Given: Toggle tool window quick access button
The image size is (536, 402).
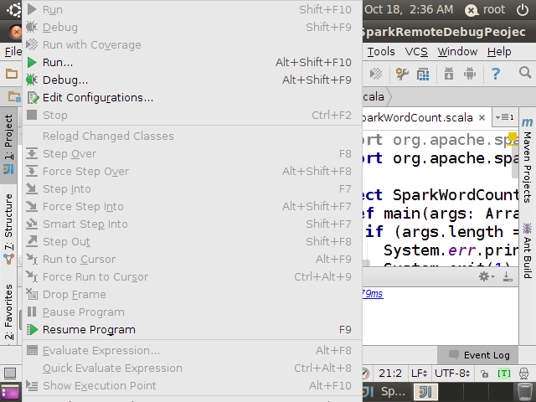Looking at the screenshot, I should 10,373.
